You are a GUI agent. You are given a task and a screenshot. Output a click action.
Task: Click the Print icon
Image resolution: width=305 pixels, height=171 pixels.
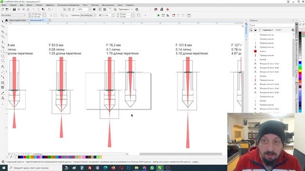[28, 9]
